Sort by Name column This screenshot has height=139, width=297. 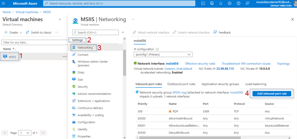coord(10,49)
